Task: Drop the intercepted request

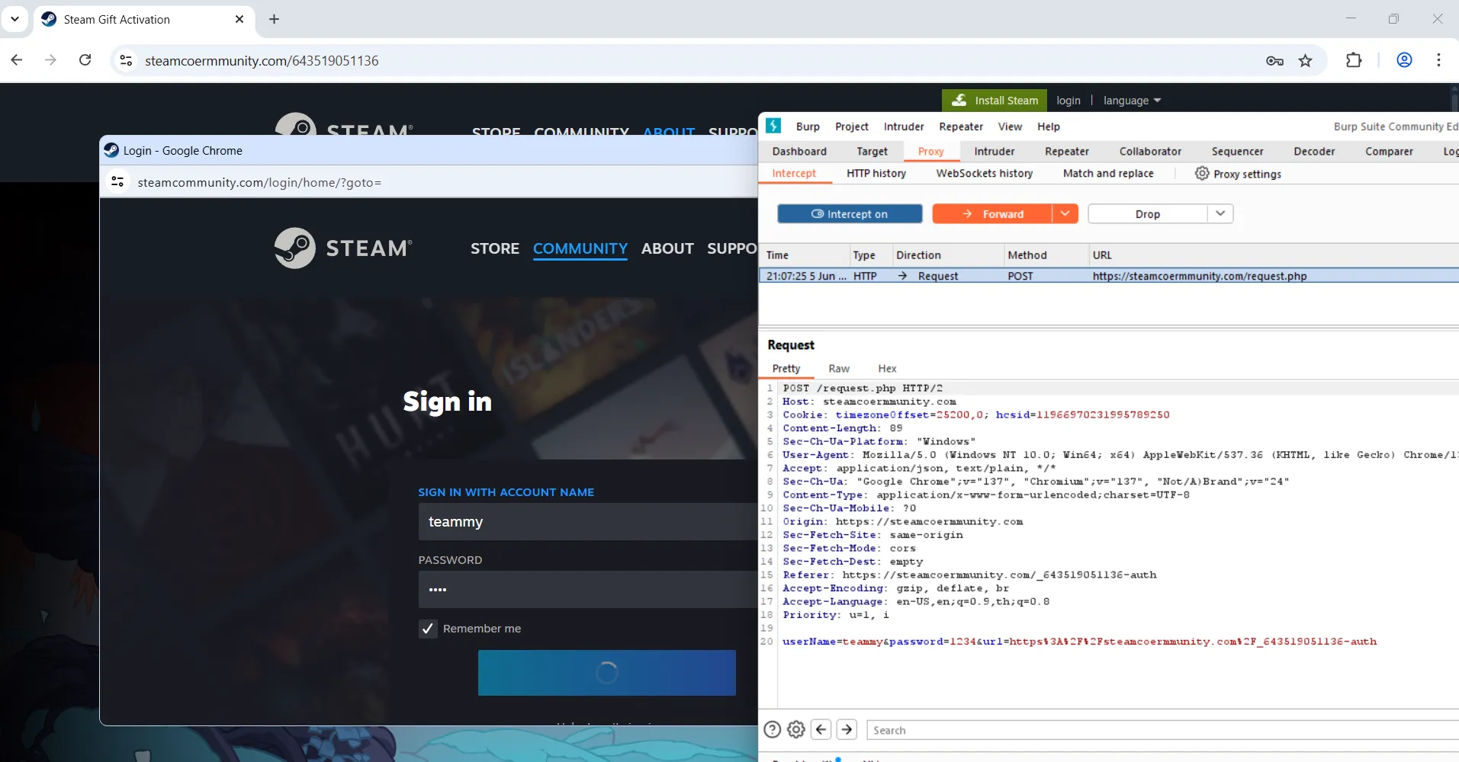Action: click(x=1147, y=214)
